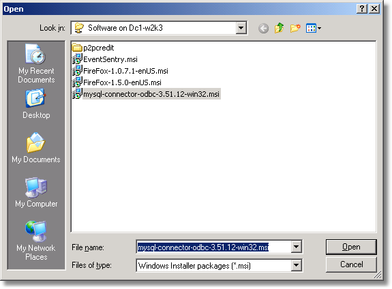The width and height of the screenshot is (392, 289).
Task: Open My Computer shortcut
Action: 36,192
